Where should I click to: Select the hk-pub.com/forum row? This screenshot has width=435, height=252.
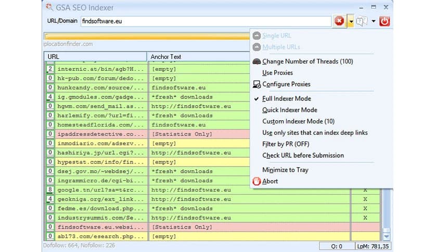click(x=147, y=78)
